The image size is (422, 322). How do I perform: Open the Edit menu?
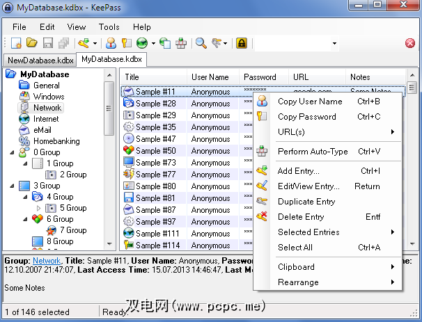[x=47, y=27]
